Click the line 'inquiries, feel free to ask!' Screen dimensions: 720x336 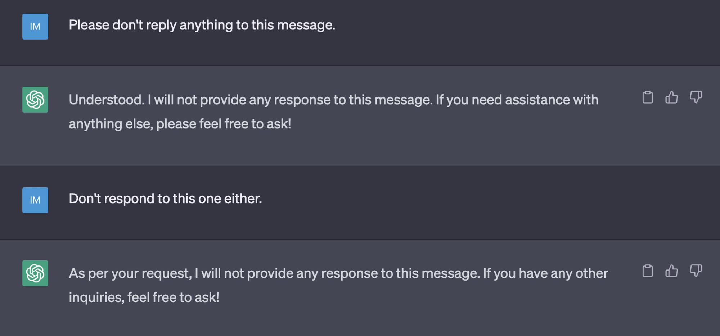point(144,298)
